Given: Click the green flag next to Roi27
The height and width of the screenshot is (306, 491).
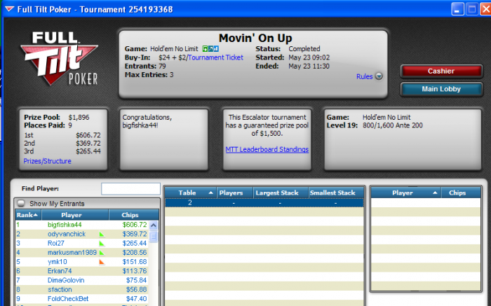Looking at the screenshot, I should pos(102,243).
